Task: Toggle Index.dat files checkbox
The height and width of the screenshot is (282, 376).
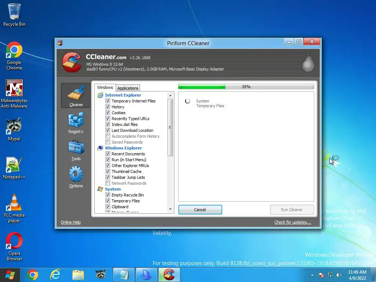Action: click(x=108, y=124)
